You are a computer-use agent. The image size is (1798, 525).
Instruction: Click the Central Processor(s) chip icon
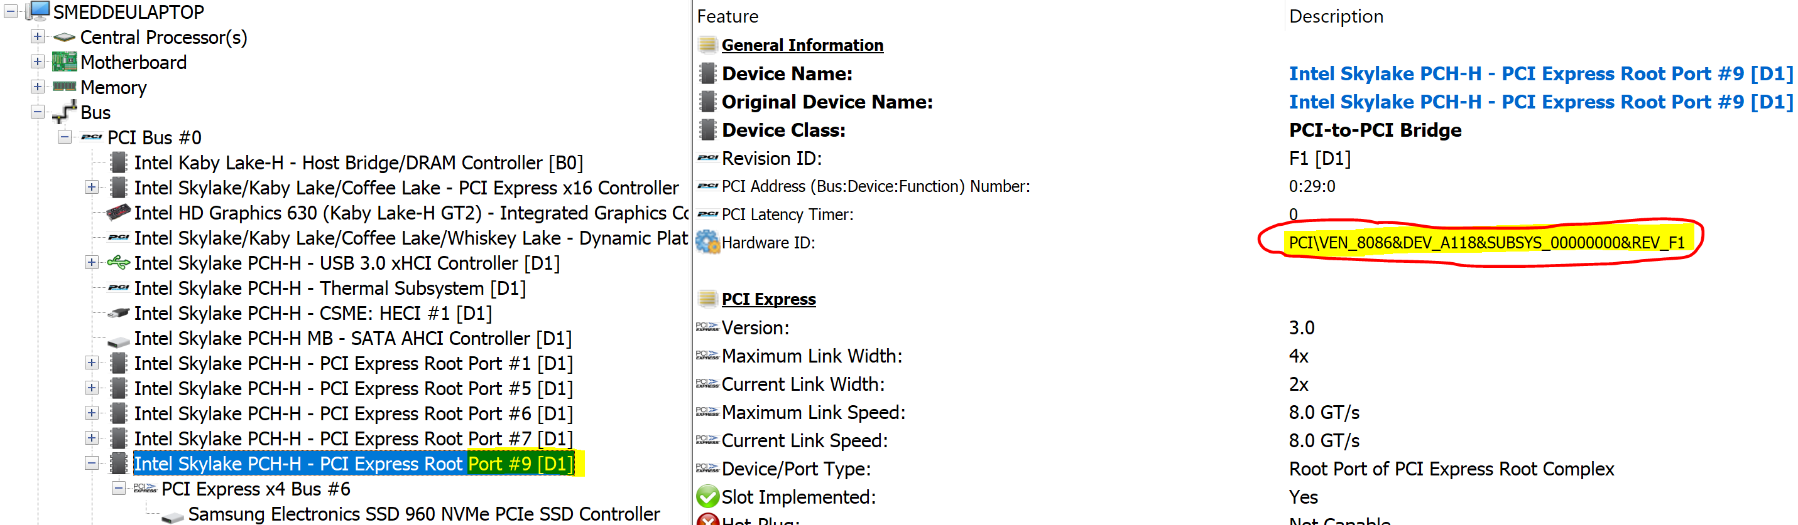(x=64, y=37)
